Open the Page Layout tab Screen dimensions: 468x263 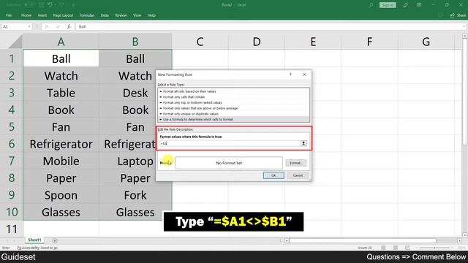tap(63, 15)
